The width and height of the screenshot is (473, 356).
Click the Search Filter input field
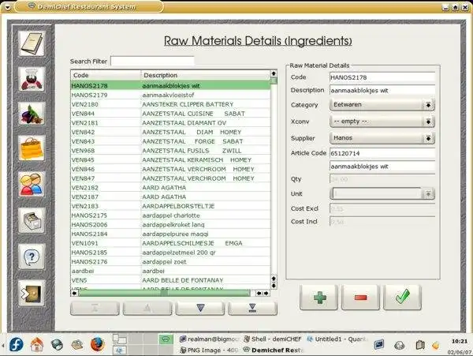pos(152,62)
